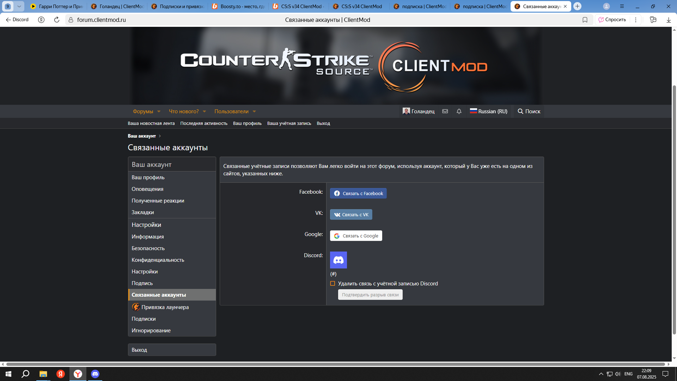
Task: Open the Russian (RU) language selector
Action: click(x=488, y=111)
